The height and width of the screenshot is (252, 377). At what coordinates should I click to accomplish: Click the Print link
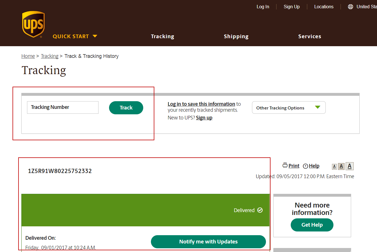pyautogui.click(x=294, y=166)
